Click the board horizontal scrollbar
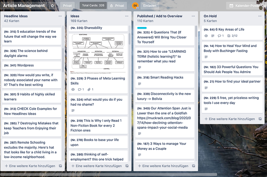Screen dimensions: 267x177 click(x=109, y=174)
